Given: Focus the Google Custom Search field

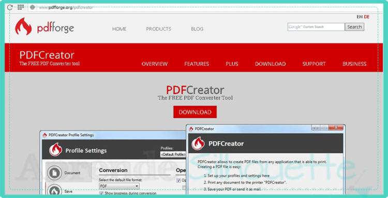Looking at the screenshot, I should pyautogui.click(x=316, y=27).
